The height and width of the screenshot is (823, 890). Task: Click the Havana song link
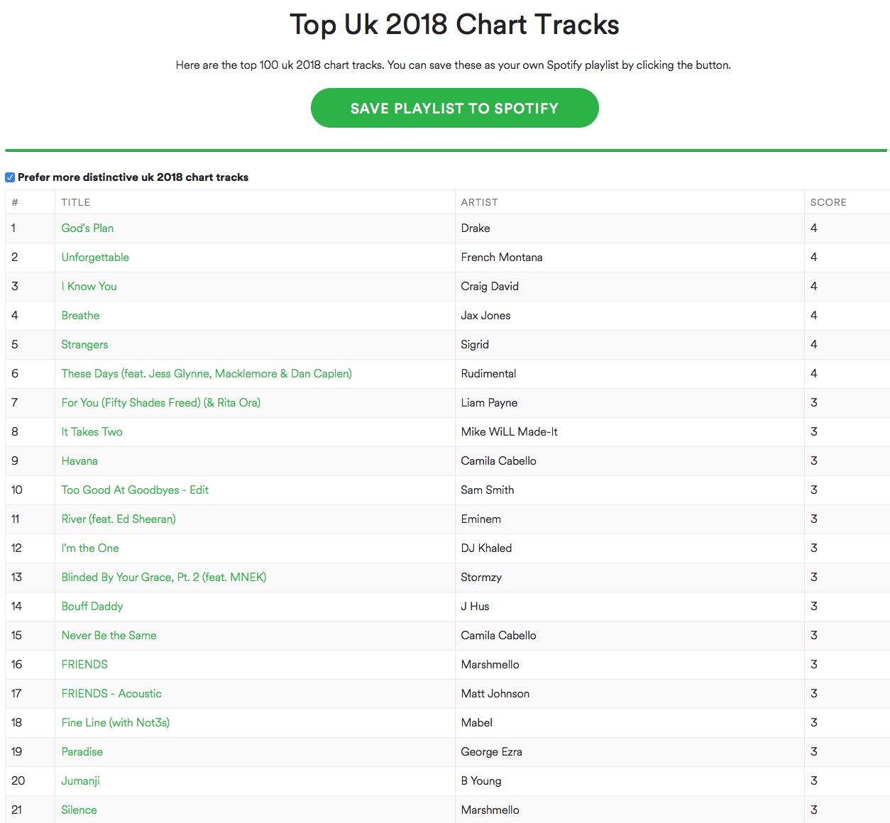(79, 461)
